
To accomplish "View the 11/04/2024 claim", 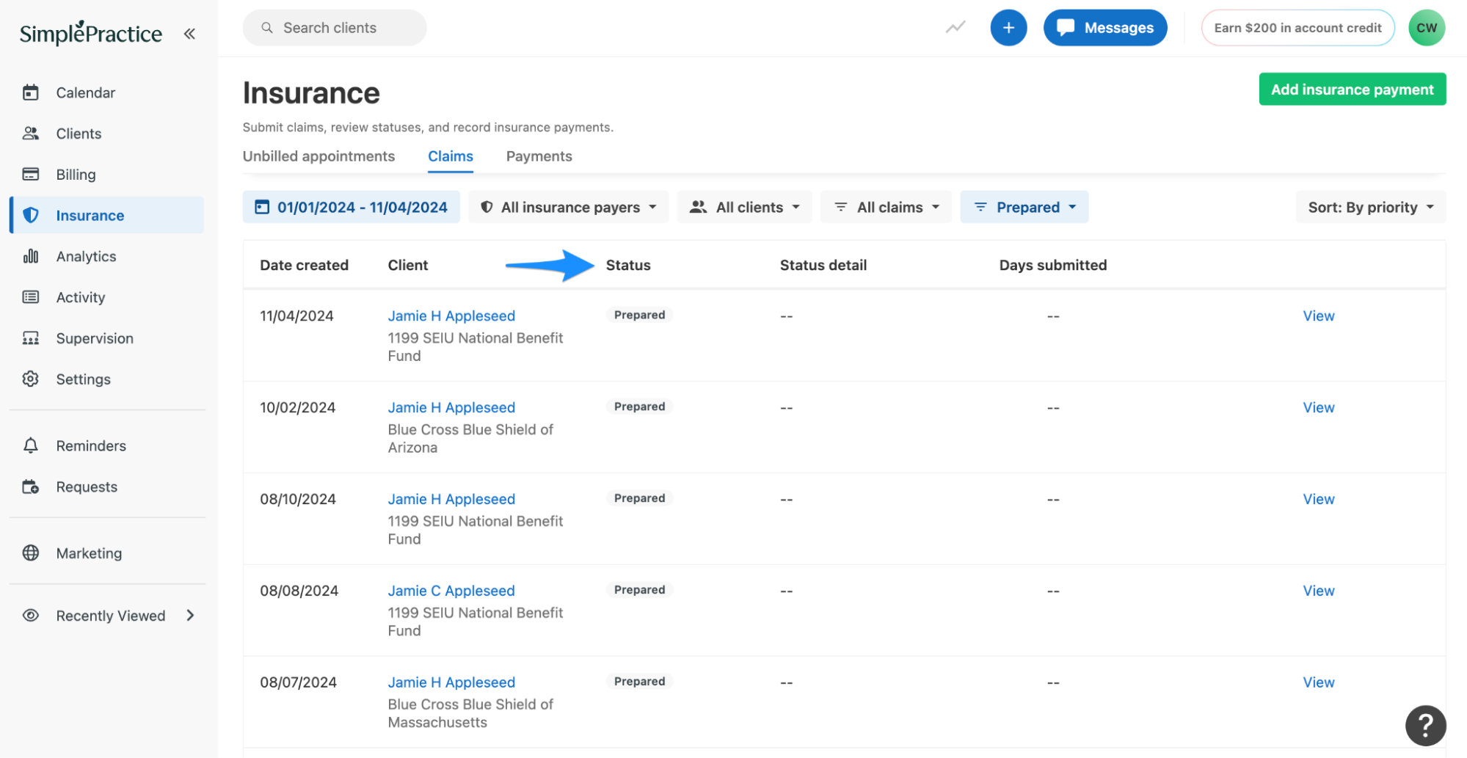I will pos(1318,316).
